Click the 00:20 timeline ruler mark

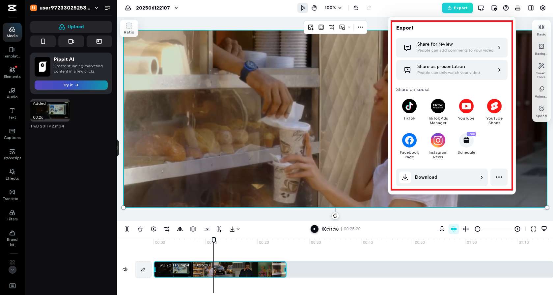tap(264, 242)
